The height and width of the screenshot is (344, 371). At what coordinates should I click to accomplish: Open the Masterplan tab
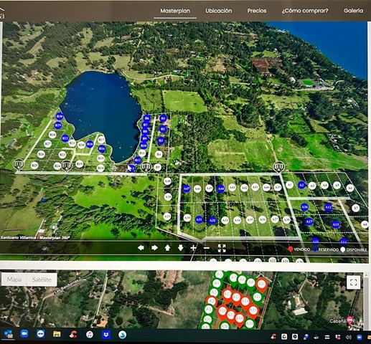point(175,11)
